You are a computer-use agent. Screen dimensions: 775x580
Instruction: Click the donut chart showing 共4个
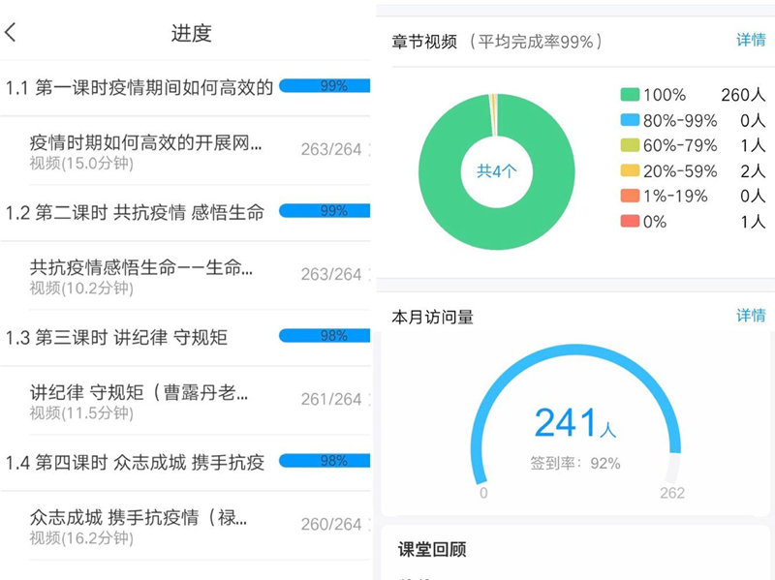pos(497,170)
